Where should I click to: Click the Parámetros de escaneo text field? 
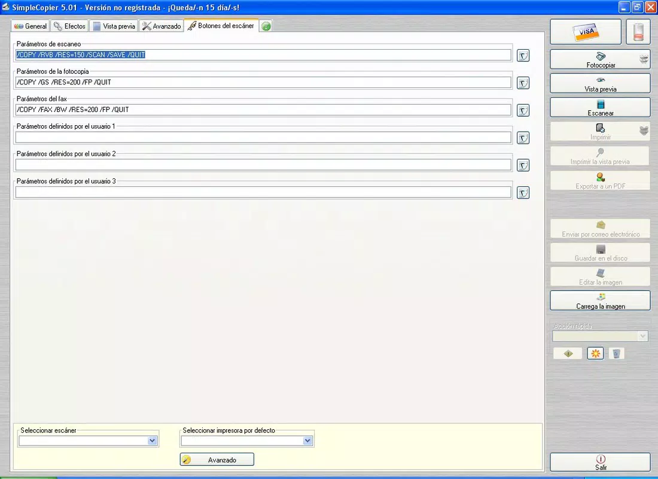tap(263, 54)
